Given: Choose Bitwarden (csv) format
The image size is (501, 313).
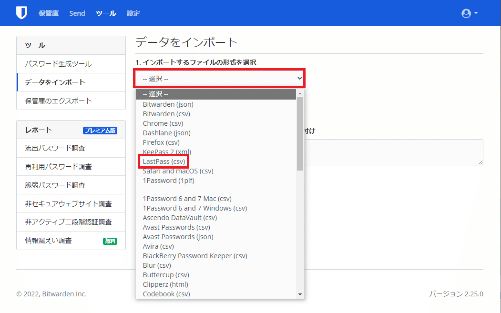Looking at the screenshot, I should (216, 114).
